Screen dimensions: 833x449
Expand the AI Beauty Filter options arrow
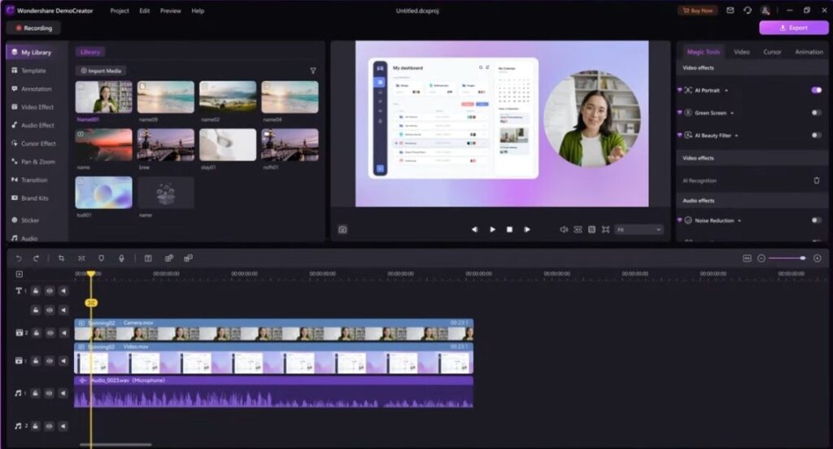(x=736, y=136)
